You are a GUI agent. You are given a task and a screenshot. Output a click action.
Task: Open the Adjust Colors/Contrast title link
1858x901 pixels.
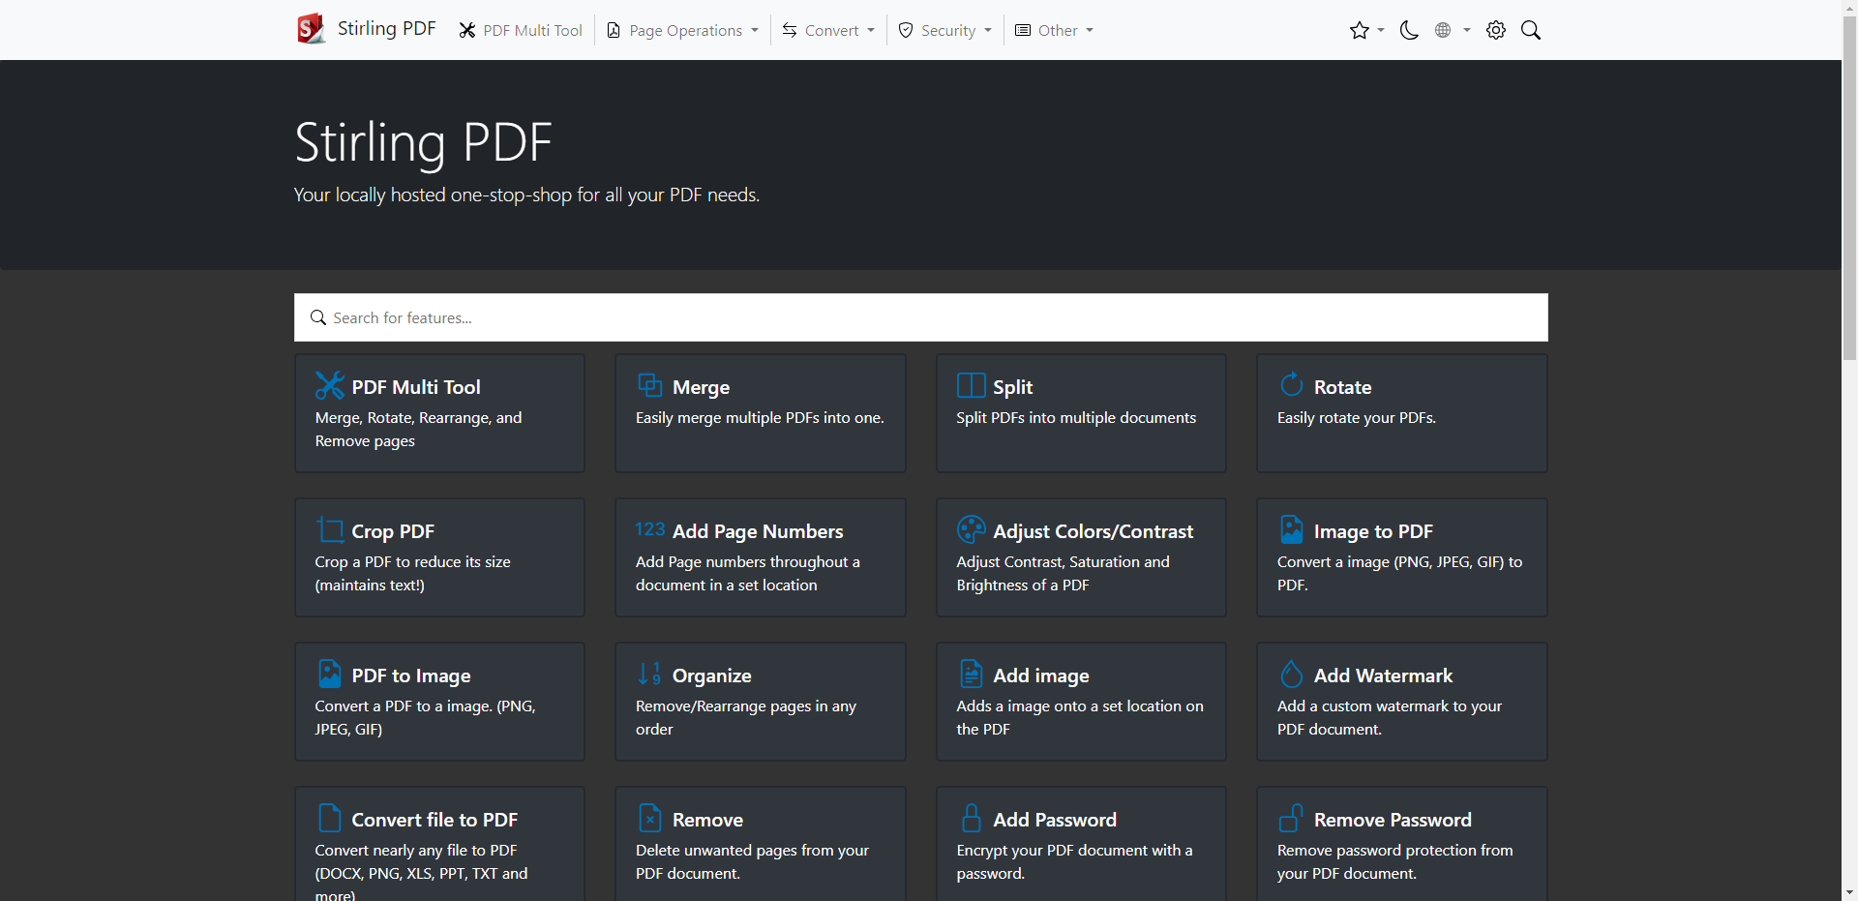coord(1093,531)
